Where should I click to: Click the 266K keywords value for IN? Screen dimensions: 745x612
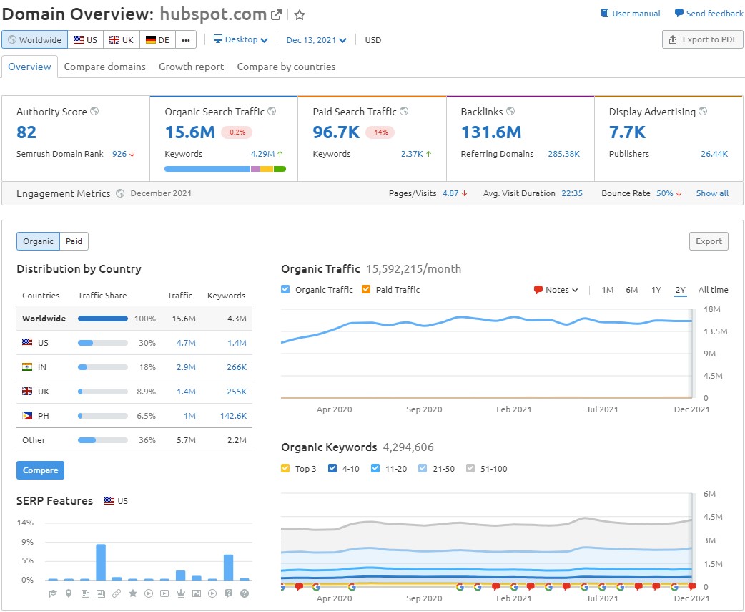coord(237,367)
